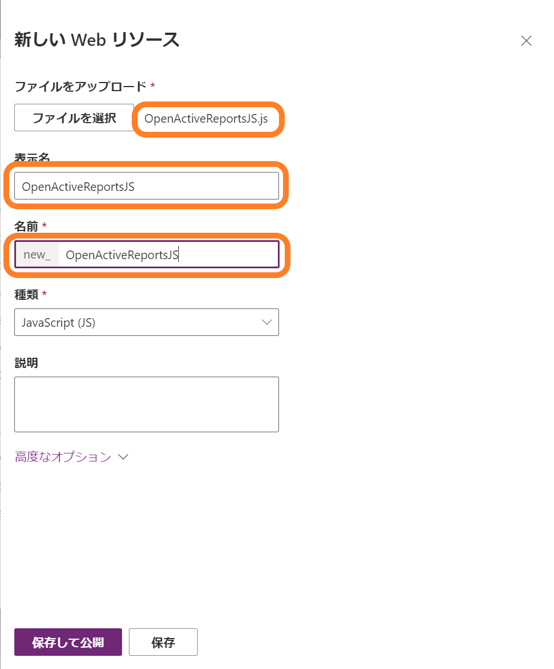
Task: Click the 種類 field label
Action: tap(26, 295)
